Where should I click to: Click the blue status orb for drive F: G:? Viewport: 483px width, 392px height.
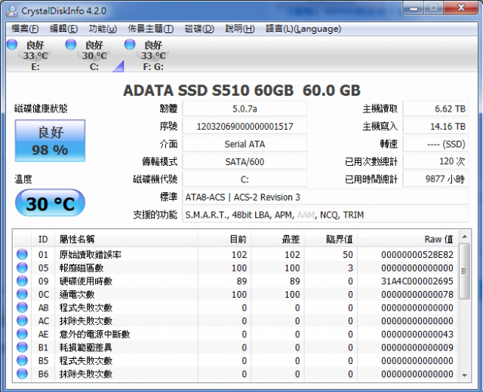click(x=130, y=44)
